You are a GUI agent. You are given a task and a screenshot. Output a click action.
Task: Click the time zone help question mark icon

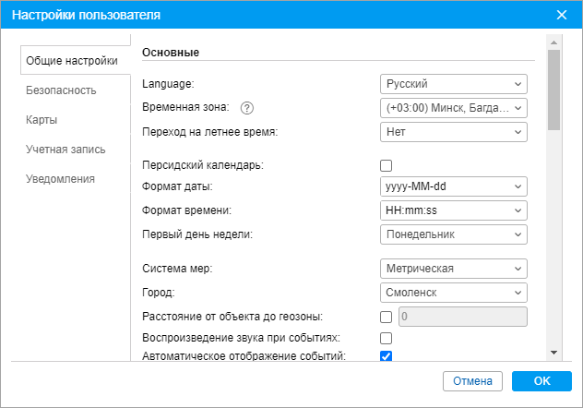(x=246, y=108)
